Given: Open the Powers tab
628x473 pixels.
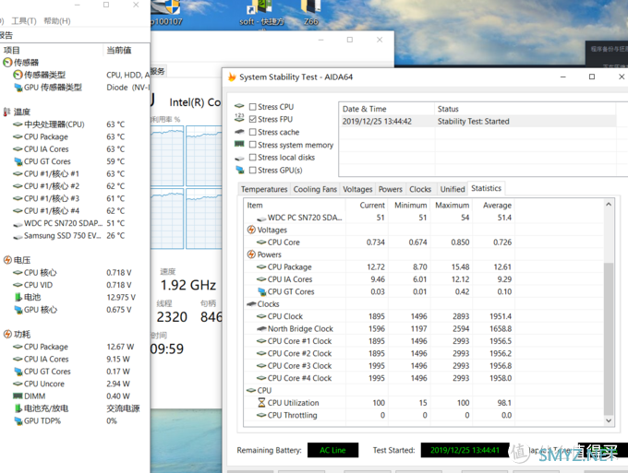Looking at the screenshot, I should pyautogui.click(x=391, y=189).
